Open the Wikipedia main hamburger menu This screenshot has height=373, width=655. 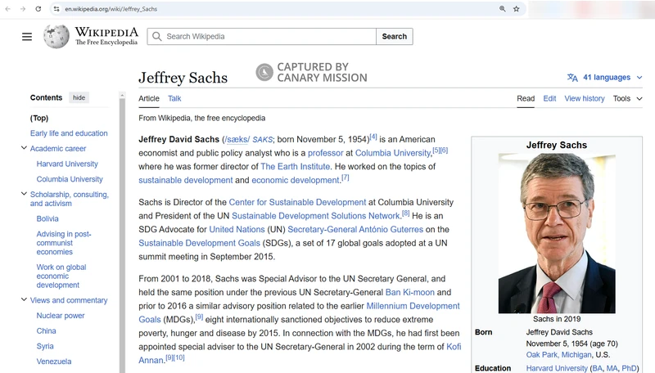coord(27,37)
